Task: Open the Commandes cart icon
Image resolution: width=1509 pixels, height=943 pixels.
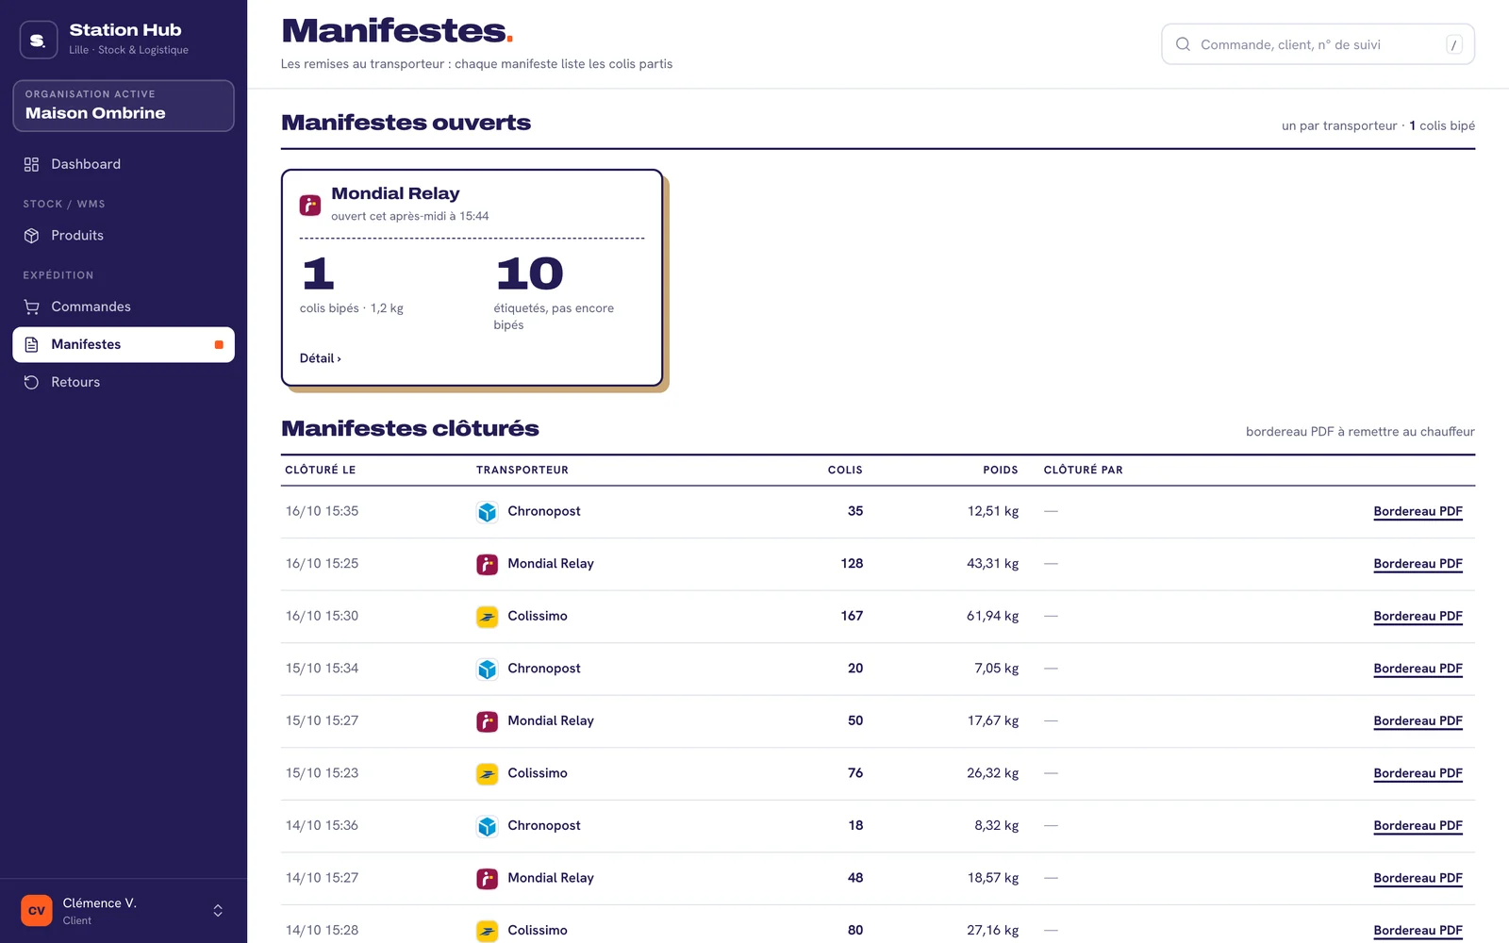Action: tap(31, 306)
